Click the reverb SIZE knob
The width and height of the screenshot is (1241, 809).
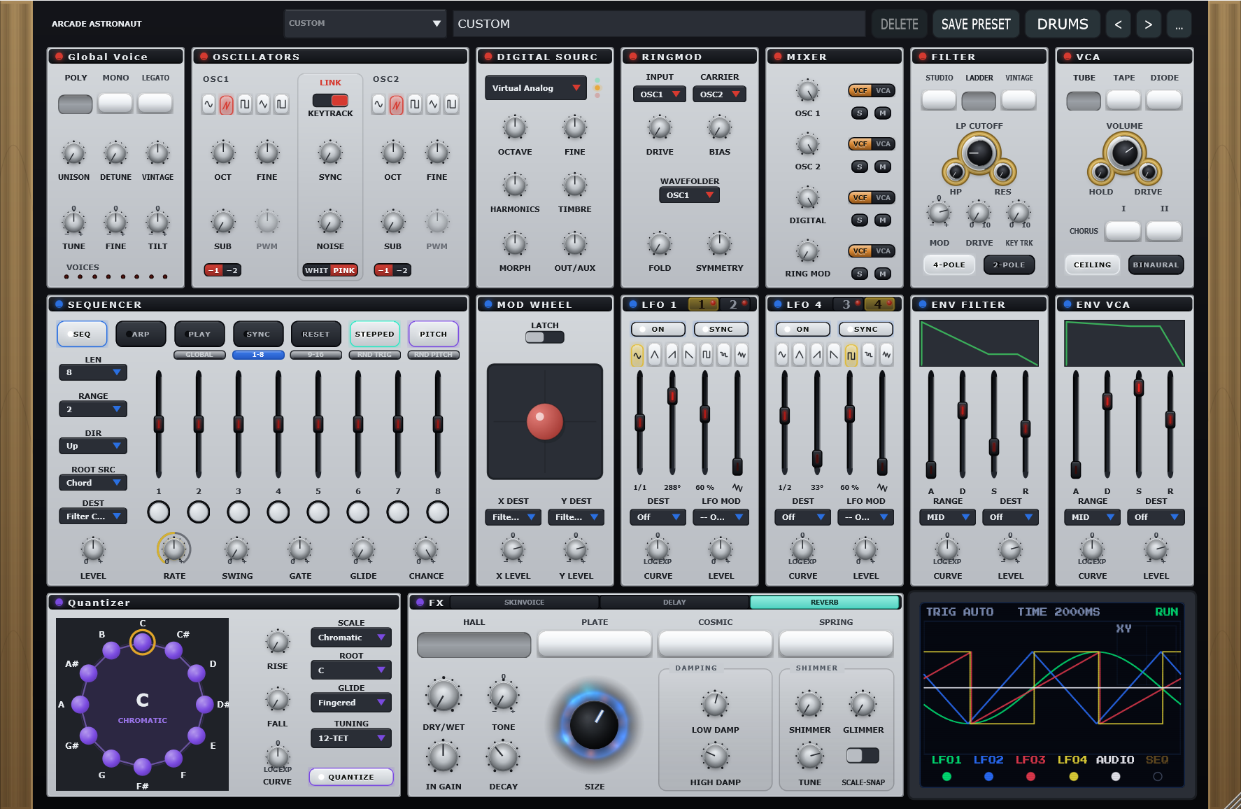[594, 724]
